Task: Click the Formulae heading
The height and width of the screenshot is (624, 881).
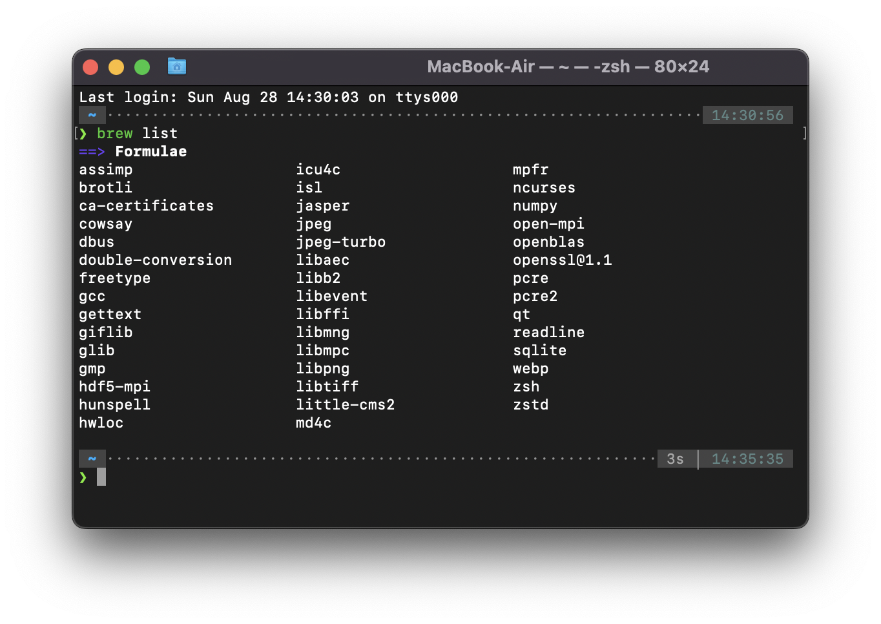Action: tap(151, 152)
